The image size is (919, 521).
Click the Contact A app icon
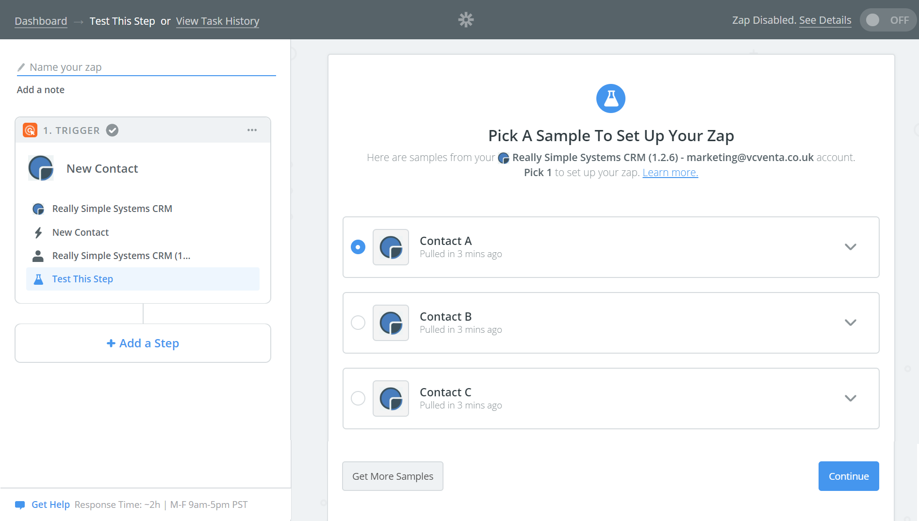click(391, 247)
